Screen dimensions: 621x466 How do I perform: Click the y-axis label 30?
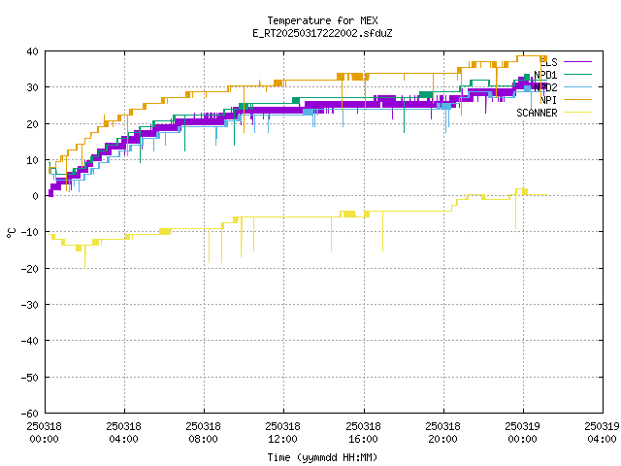pos(32,87)
